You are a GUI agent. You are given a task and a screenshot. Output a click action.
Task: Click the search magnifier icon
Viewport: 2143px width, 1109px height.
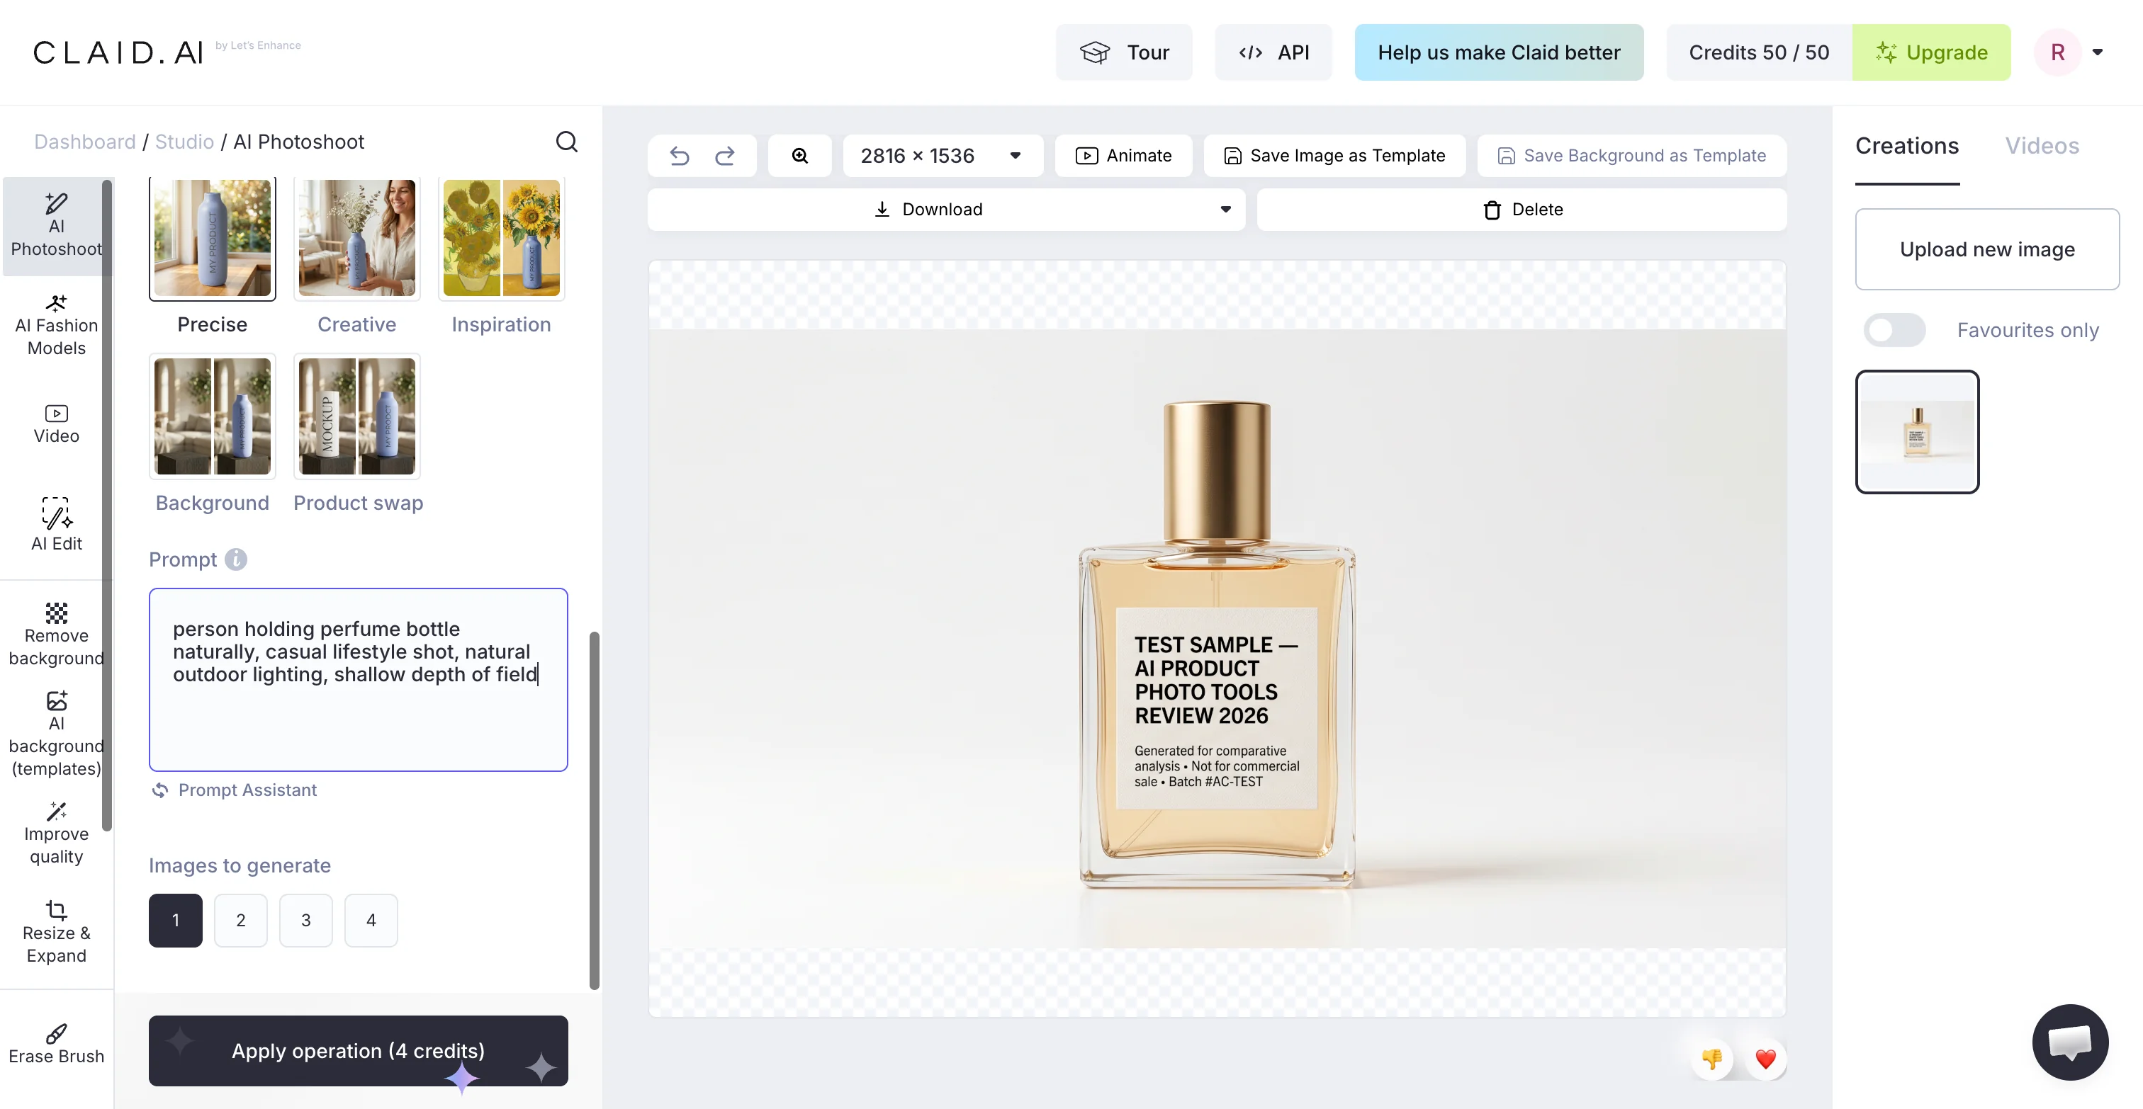pyautogui.click(x=566, y=142)
